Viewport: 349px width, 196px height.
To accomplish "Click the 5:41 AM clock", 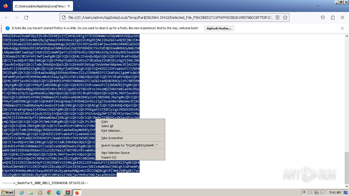I will 335,192.
